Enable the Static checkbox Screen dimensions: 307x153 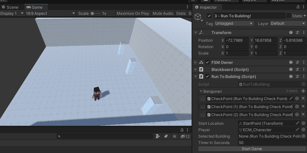289,16
